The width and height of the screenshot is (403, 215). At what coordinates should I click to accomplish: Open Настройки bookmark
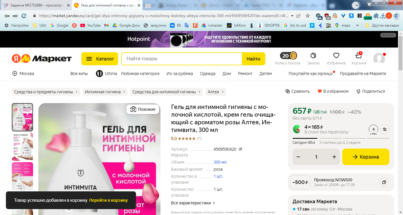[x=17, y=25]
